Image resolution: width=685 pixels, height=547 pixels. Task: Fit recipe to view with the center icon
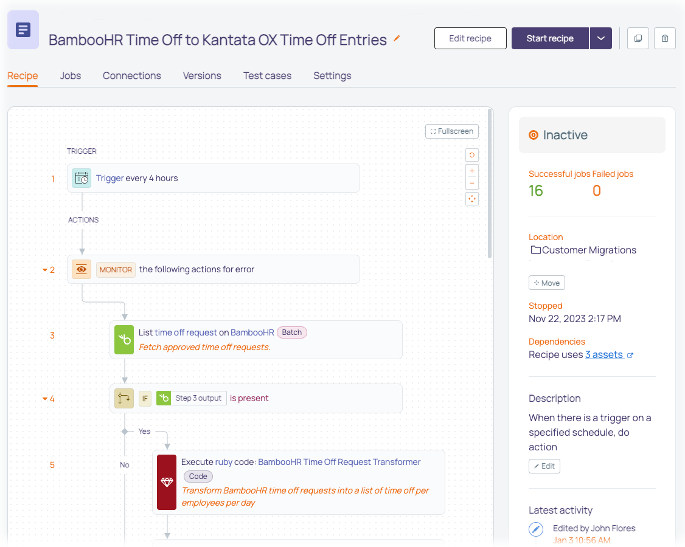pyautogui.click(x=472, y=199)
